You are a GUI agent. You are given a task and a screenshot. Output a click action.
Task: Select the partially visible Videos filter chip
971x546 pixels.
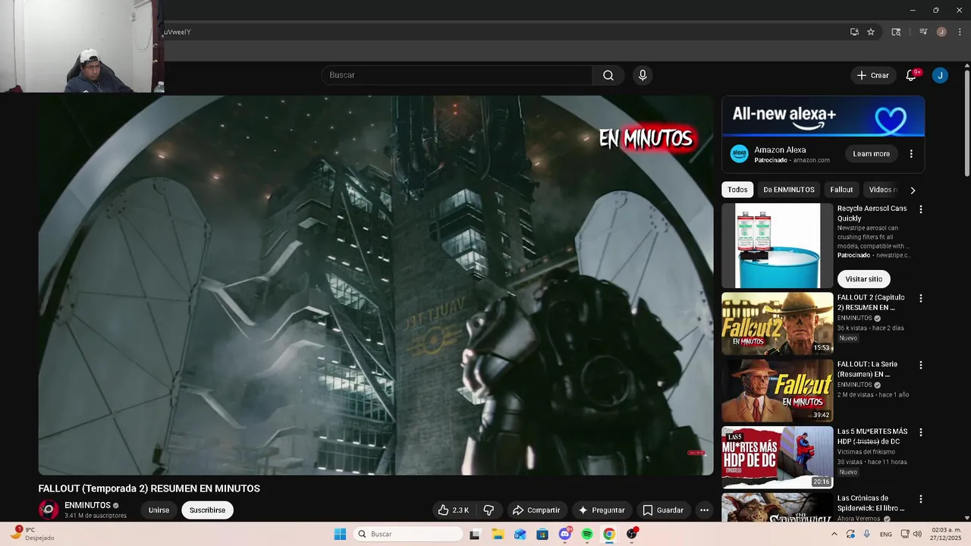882,190
